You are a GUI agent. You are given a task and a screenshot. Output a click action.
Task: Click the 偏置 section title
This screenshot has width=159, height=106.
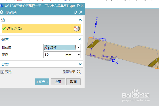(x=5, y=39)
